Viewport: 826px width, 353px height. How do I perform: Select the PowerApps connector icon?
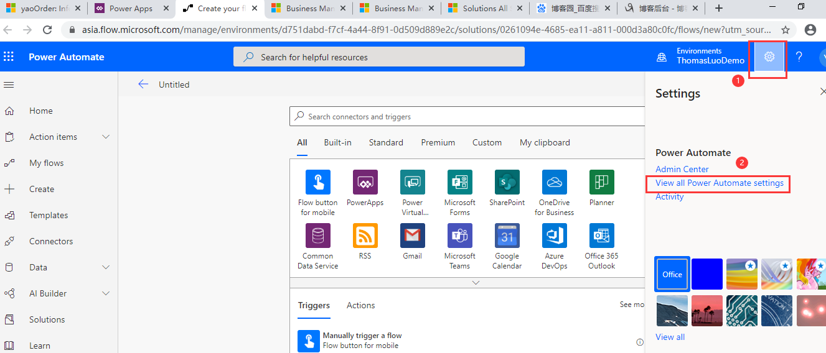tap(365, 182)
